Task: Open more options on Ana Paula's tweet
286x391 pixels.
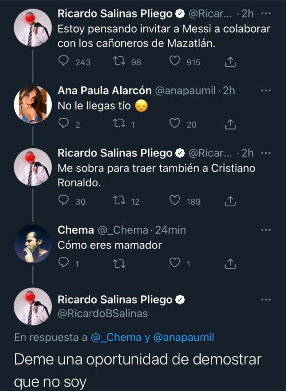Action: pyautogui.click(x=266, y=91)
